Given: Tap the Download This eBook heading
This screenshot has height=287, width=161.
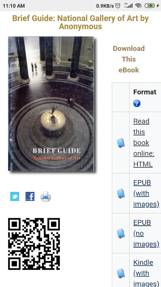Looking at the screenshot, I should coord(129,59).
